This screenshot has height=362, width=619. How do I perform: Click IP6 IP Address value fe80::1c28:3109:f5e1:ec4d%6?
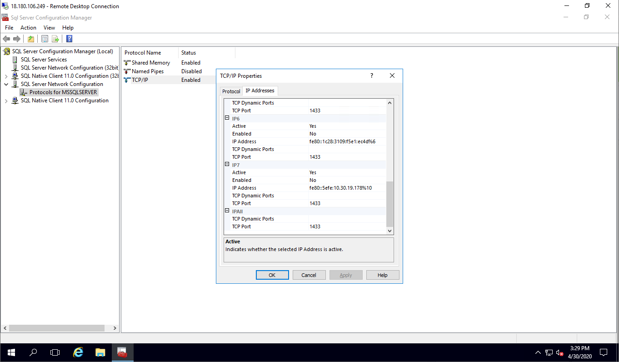pos(342,141)
